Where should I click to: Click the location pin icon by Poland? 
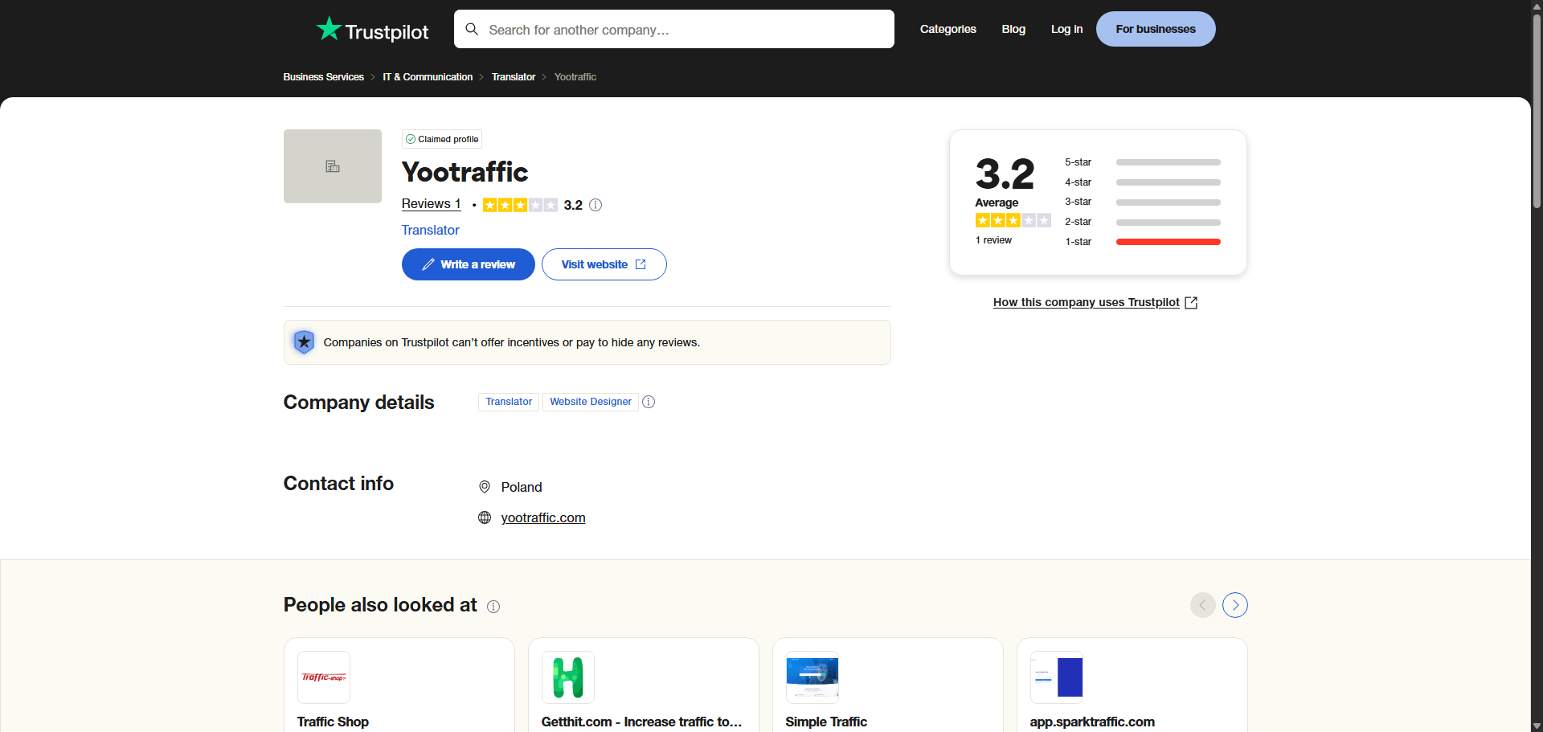click(485, 487)
